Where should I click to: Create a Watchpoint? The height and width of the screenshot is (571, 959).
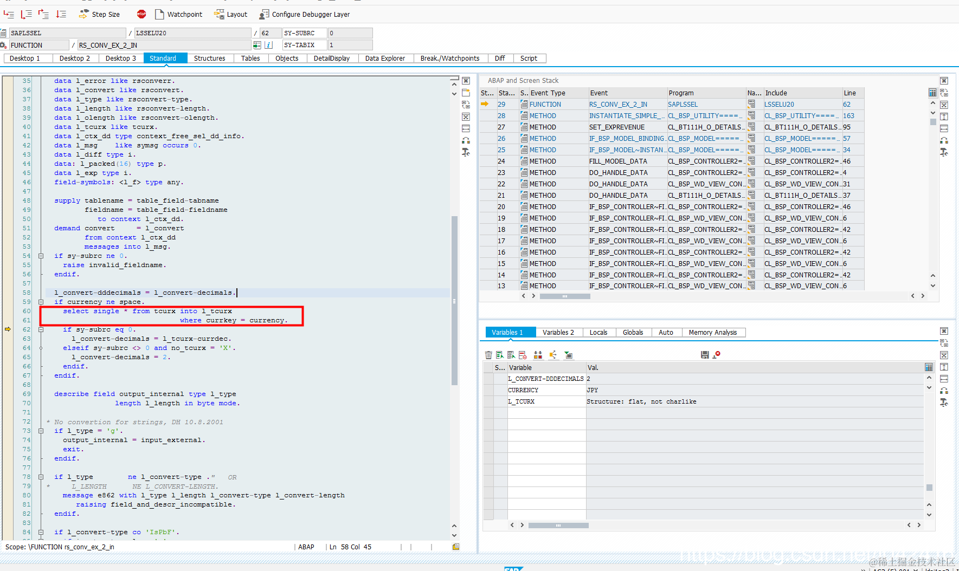pyautogui.click(x=179, y=14)
